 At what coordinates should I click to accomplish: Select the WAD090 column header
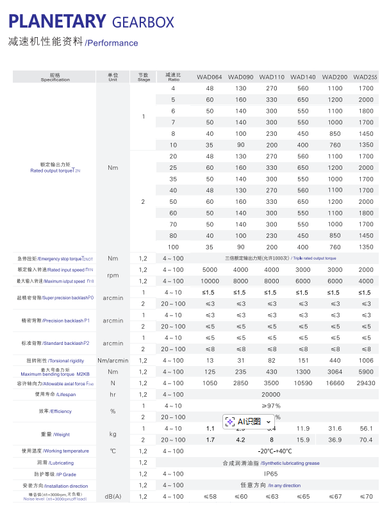point(240,77)
